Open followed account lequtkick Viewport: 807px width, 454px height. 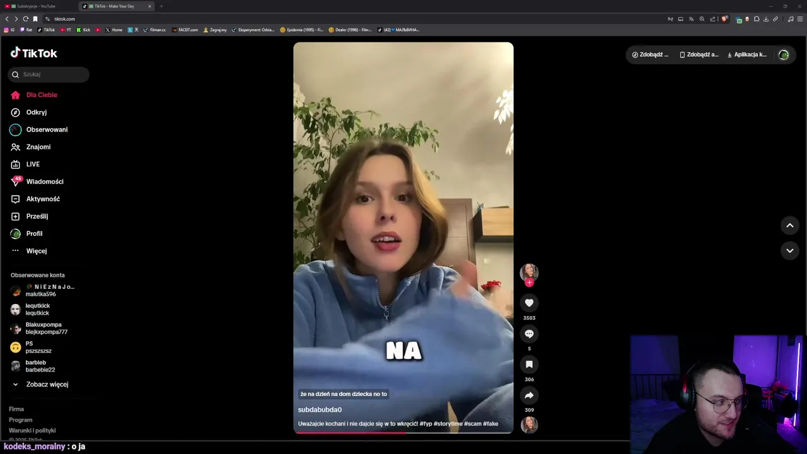pyautogui.click(x=30, y=310)
